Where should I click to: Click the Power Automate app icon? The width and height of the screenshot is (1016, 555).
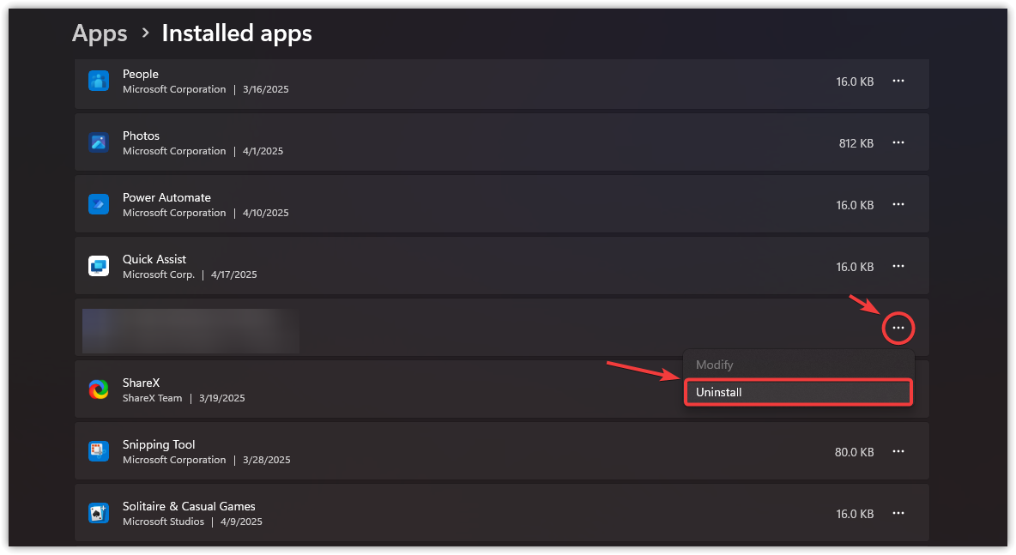point(99,204)
